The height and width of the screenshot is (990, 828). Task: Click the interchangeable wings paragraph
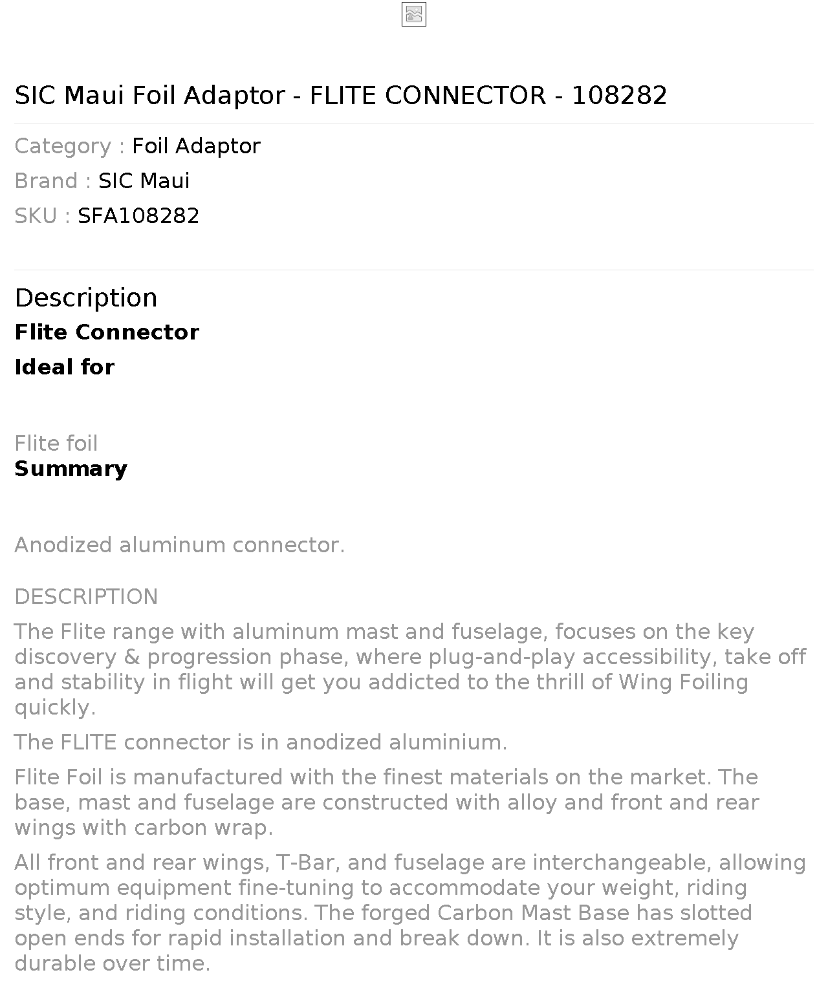tap(410, 913)
